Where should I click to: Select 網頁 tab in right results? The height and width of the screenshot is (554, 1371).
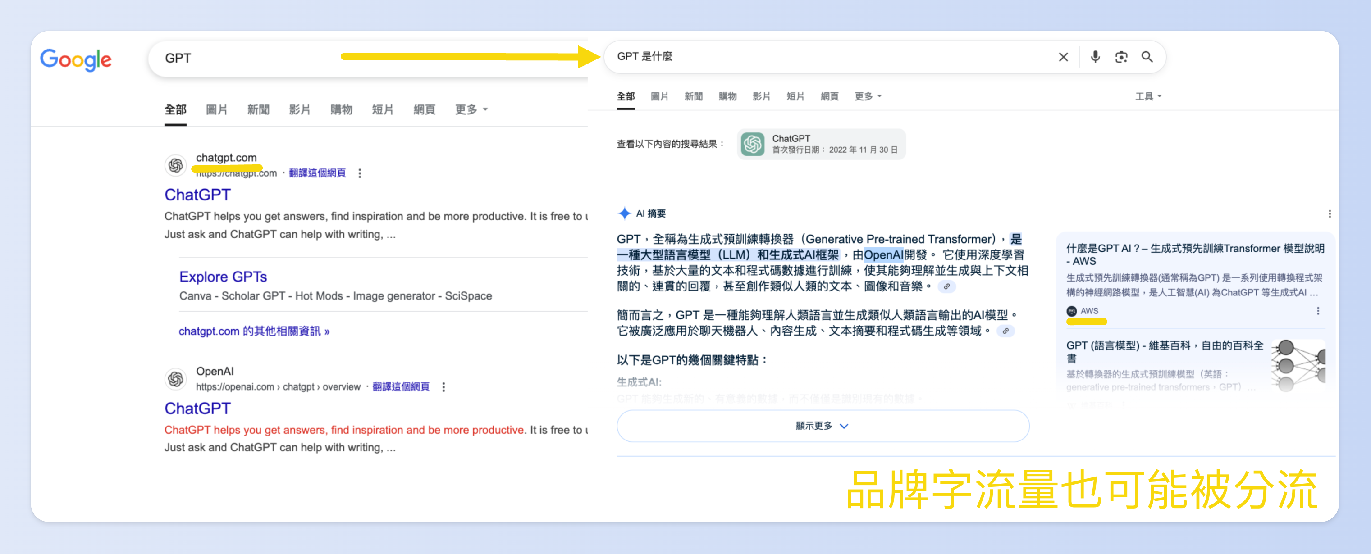point(829,96)
